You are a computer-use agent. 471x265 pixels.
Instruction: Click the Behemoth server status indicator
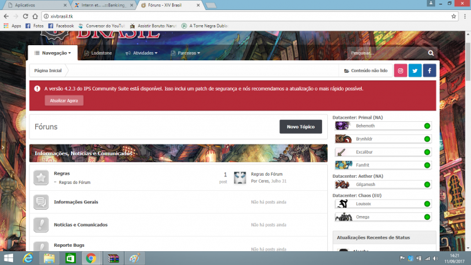click(x=427, y=126)
